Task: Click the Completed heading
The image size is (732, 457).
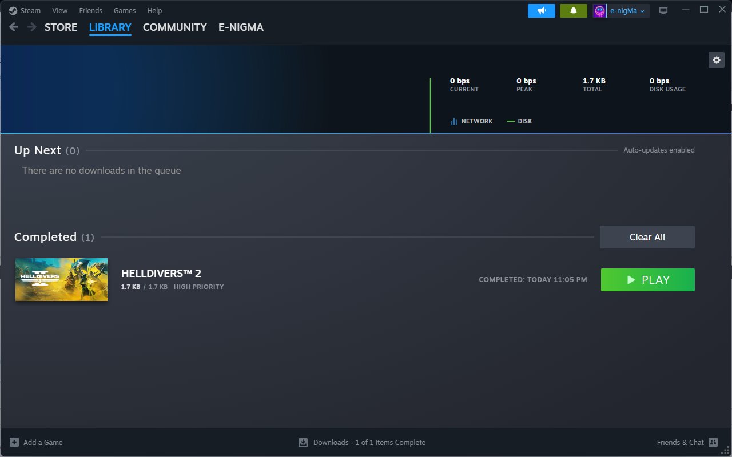Action: coord(45,237)
